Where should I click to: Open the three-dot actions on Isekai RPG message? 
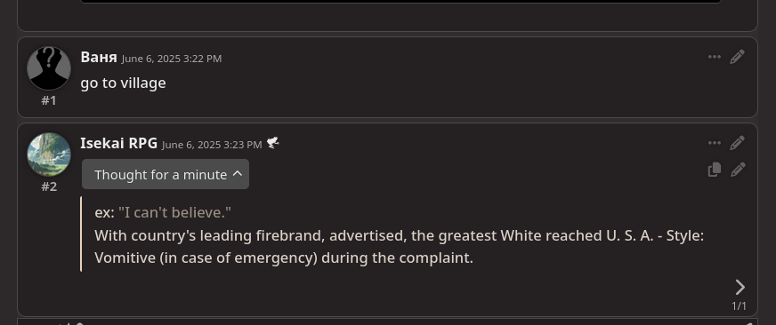(714, 143)
